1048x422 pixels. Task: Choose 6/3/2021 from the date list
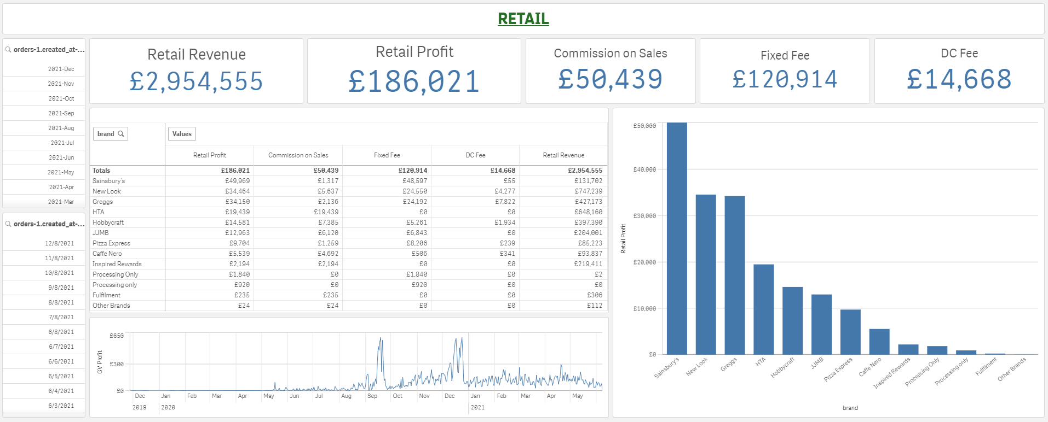[61, 406]
